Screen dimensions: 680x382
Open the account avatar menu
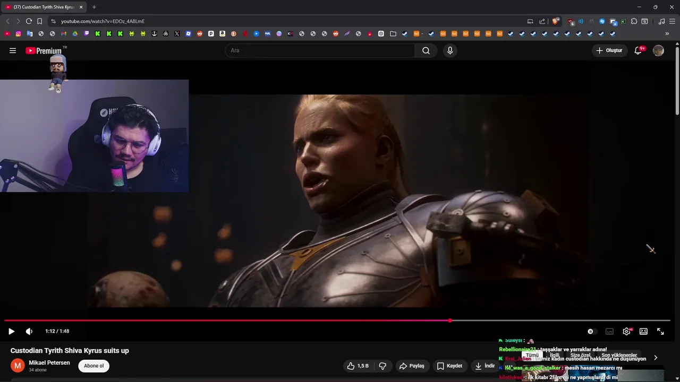pyautogui.click(x=658, y=50)
